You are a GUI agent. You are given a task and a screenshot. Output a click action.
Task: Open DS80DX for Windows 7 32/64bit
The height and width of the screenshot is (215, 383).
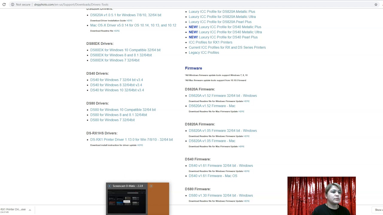(x=115, y=60)
